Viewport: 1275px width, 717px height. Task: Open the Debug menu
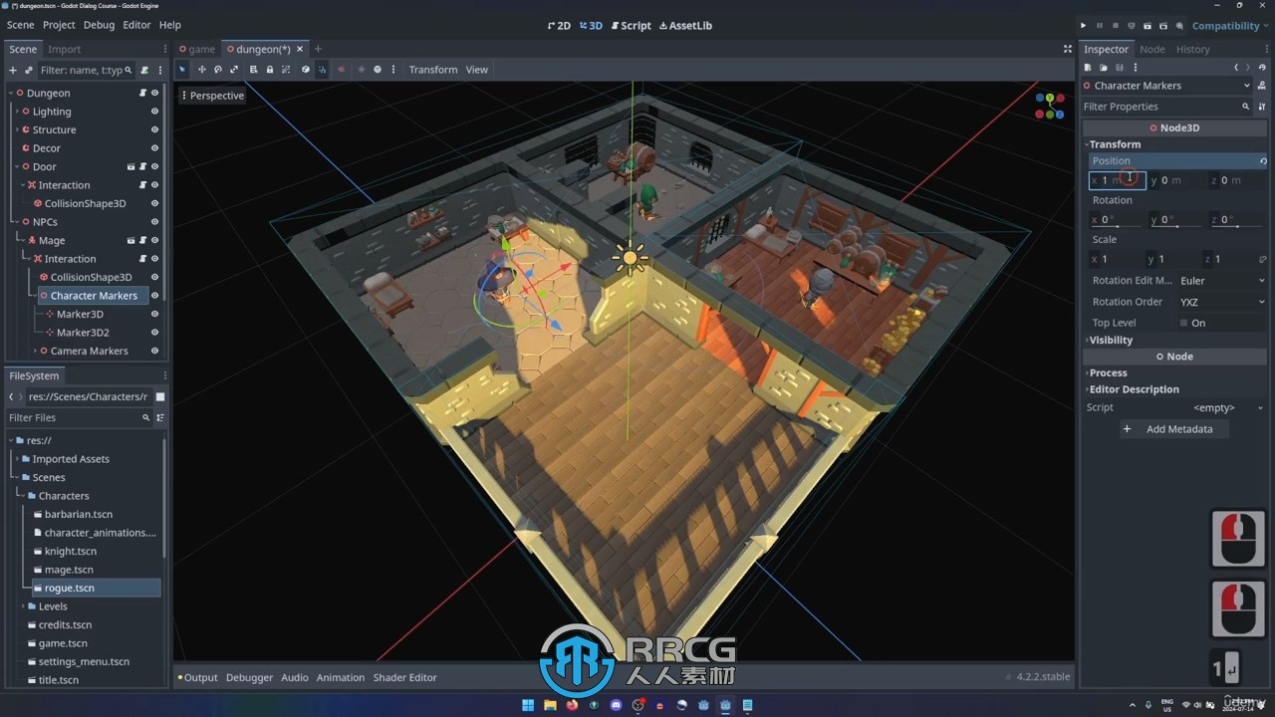pos(99,25)
